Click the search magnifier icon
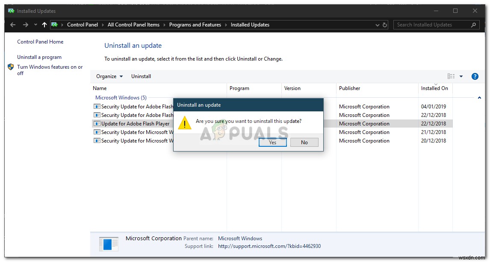This screenshot has height=262, width=490. pyautogui.click(x=473, y=25)
